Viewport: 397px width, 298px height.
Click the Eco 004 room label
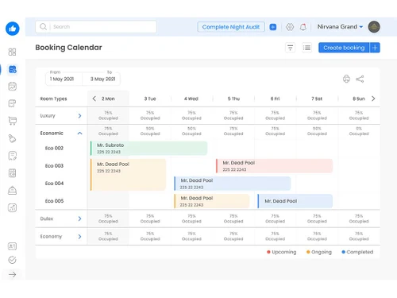pos(54,184)
